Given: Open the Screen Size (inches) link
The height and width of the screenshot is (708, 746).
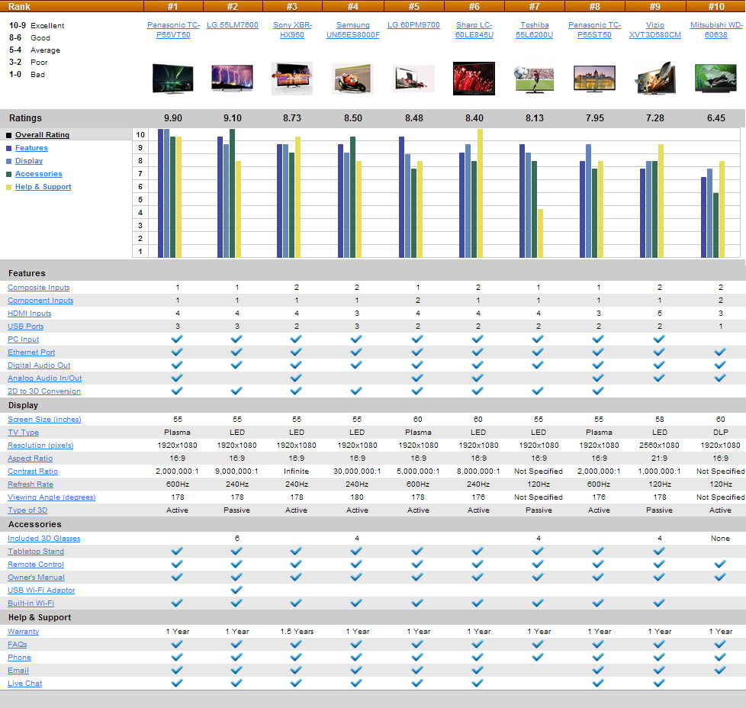Looking at the screenshot, I should (x=44, y=419).
